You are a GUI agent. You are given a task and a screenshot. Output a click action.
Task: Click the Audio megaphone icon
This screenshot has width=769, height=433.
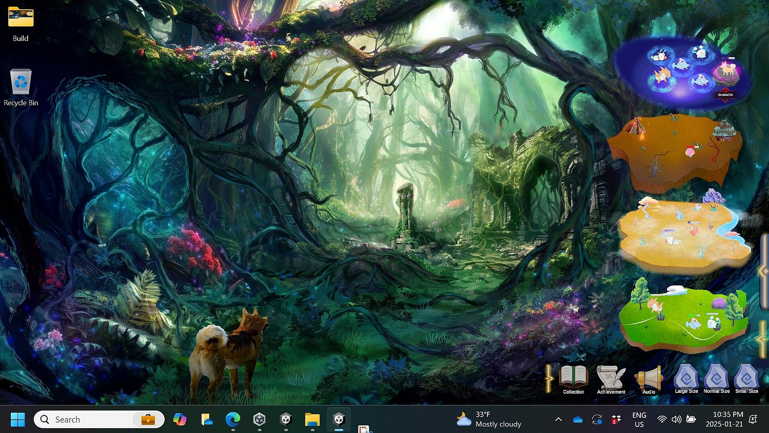click(649, 379)
